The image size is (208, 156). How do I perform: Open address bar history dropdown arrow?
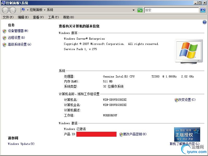tap(133, 10)
